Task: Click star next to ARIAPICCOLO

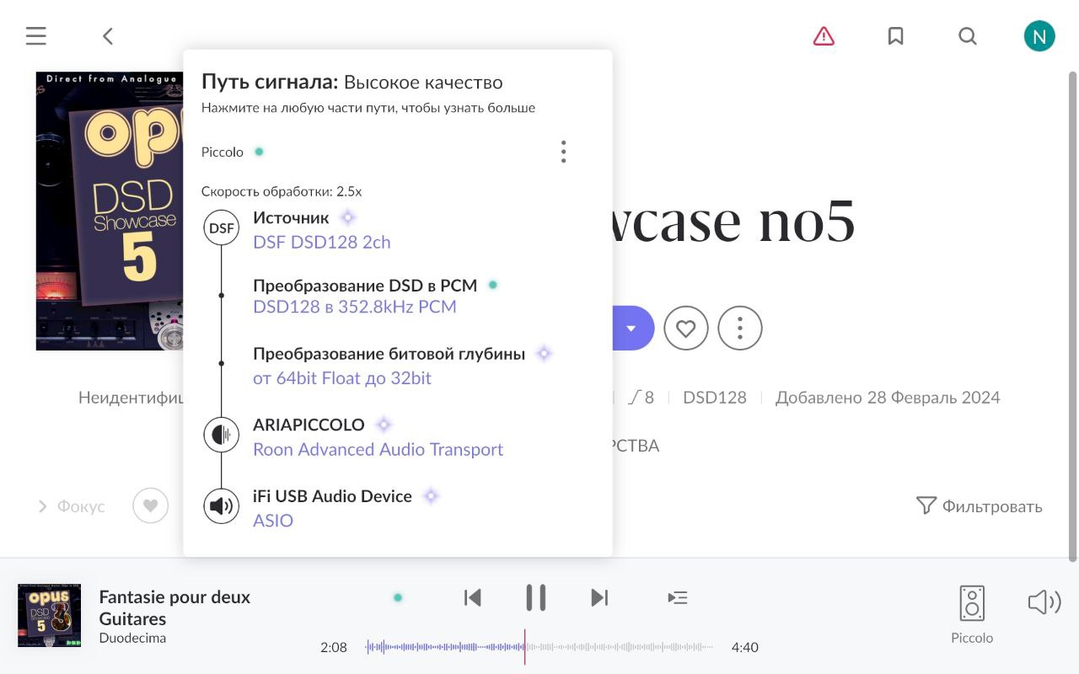Action: (384, 425)
